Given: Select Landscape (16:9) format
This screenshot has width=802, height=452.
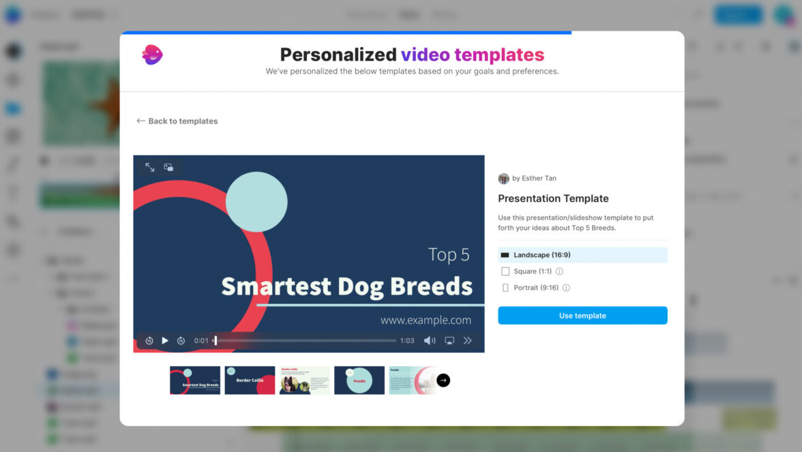Looking at the screenshot, I should coord(582,255).
